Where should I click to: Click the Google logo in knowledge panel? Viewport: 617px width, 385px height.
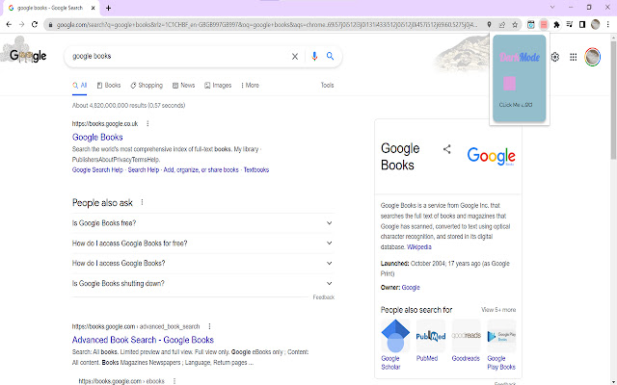[x=491, y=156]
